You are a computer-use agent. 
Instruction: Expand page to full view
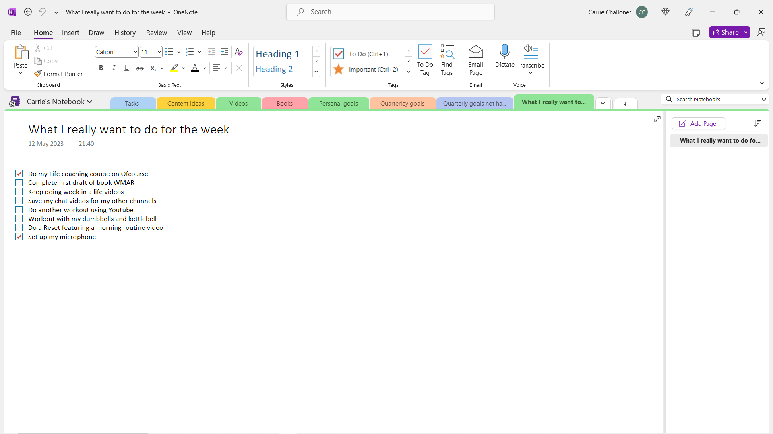click(657, 119)
